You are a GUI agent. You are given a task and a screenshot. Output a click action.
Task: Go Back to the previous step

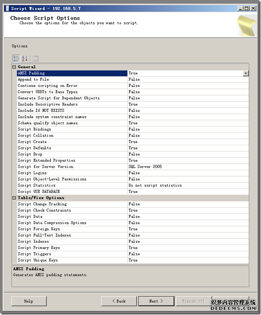[119, 301]
